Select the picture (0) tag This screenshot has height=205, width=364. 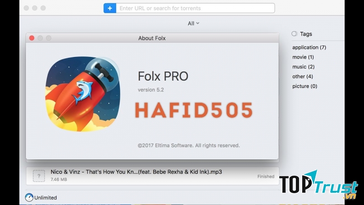click(x=304, y=86)
